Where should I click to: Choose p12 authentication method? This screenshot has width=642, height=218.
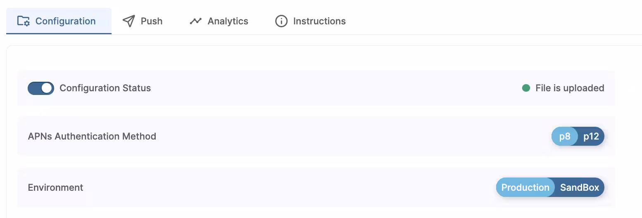coord(591,137)
